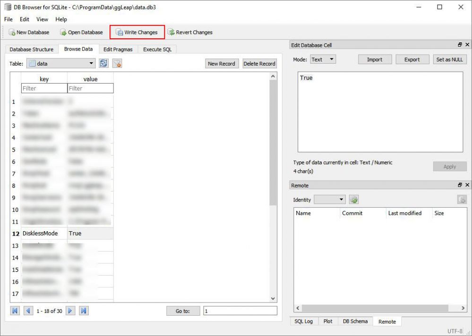
Task: Close the Remote panel
Action: (467, 185)
